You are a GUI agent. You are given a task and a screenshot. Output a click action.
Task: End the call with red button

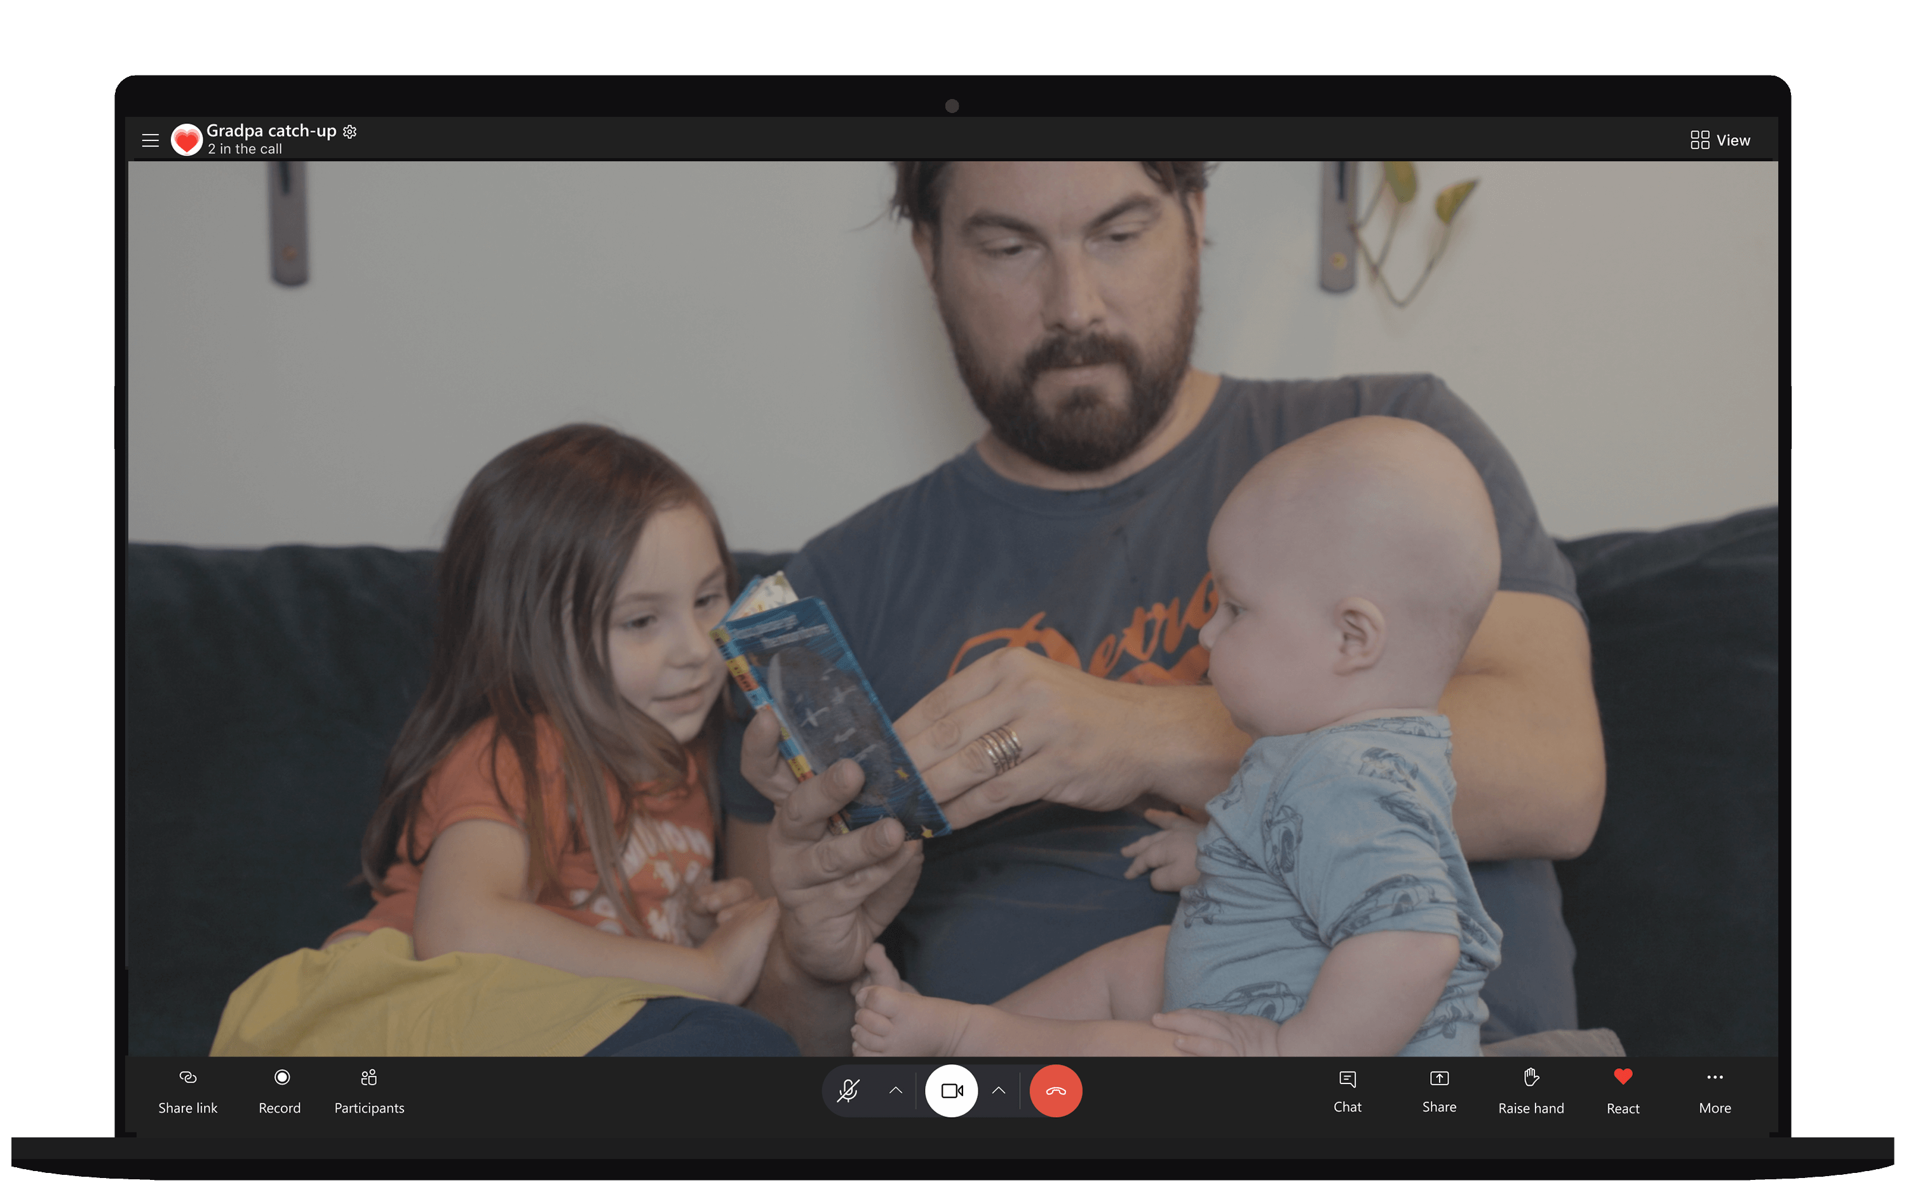pos(1055,1090)
